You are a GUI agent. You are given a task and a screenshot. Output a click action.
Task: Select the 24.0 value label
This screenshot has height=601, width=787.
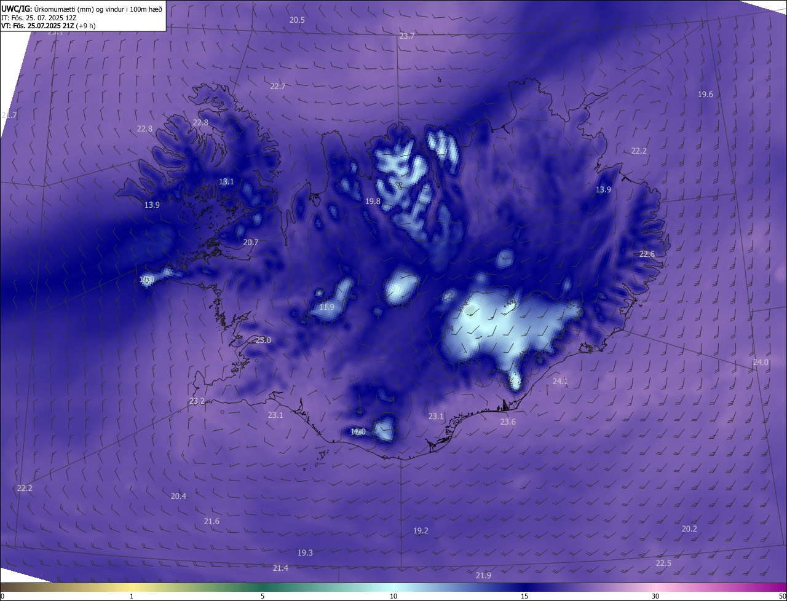pos(761,363)
